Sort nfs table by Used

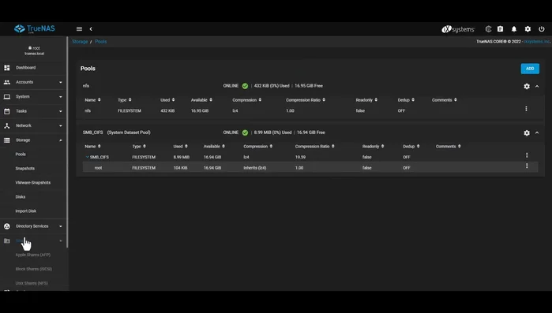point(167,100)
